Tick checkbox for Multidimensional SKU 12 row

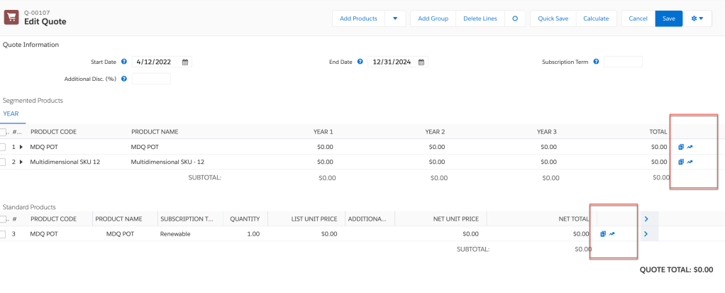(x=4, y=162)
